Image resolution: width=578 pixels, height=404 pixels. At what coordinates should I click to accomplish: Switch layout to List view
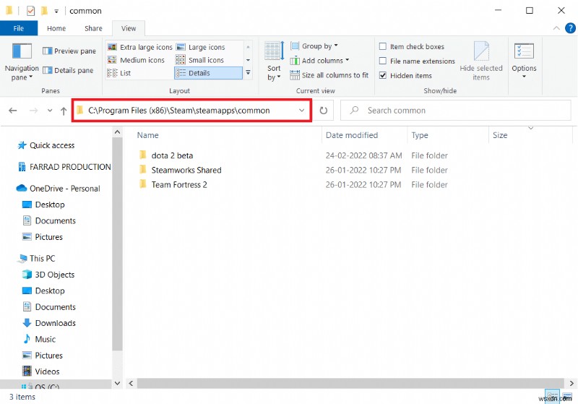tap(119, 73)
